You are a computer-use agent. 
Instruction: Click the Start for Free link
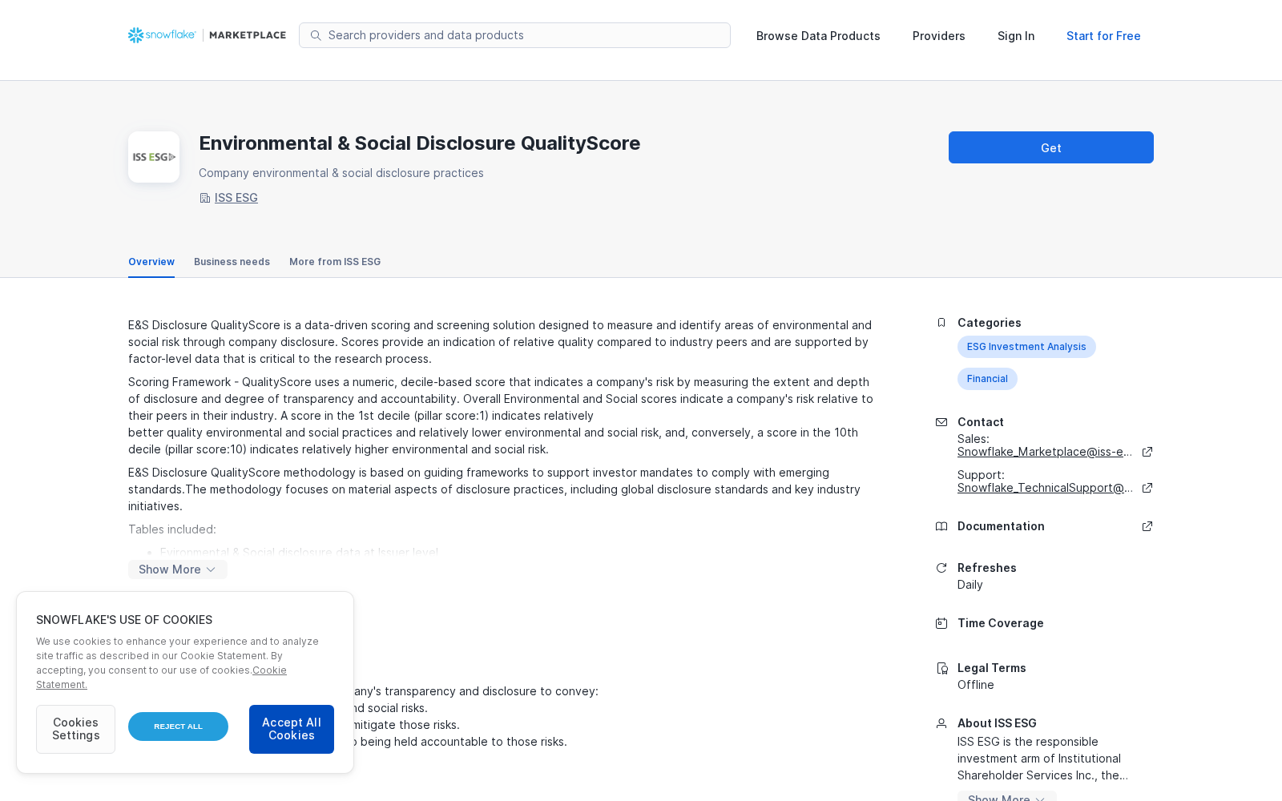tap(1103, 36)
